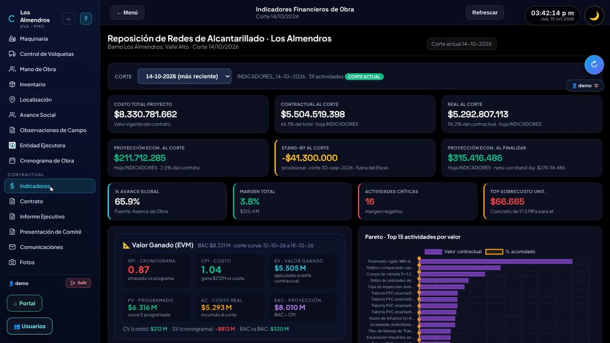The image size is (610, 343).
Task: Click the SPI Cronograma 0.87 value
Action: click(138, 269)
